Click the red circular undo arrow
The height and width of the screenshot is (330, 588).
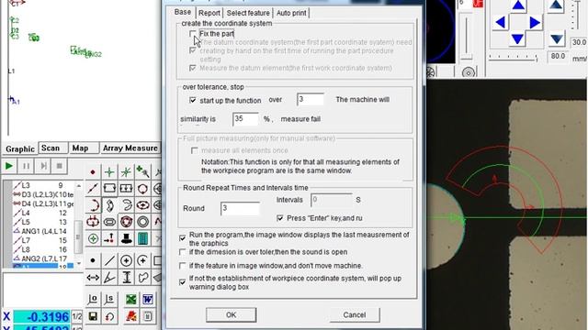pos(109,316)
